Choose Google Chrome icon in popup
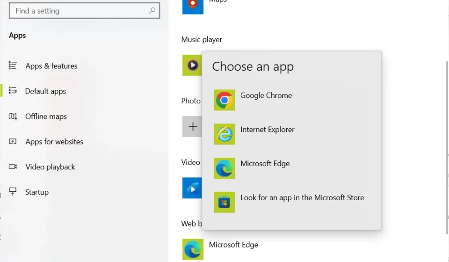The image size is (449, 262). tap(224, 100)
